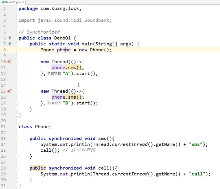Close the Demo01.java tab
Image resolution: width=220 pixels, height=189 pixels.
23,2
